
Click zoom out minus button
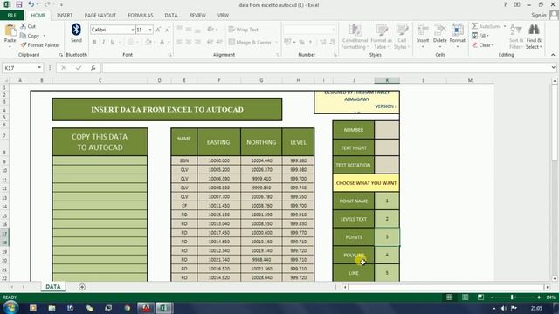(492, 297)
